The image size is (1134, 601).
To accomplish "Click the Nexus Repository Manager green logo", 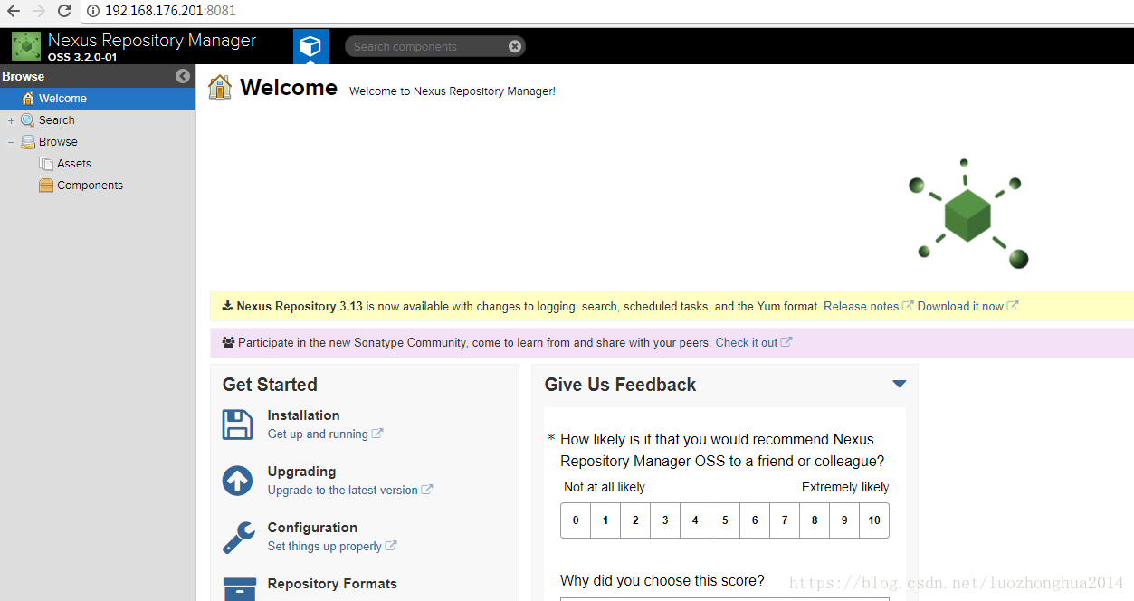I will [x=26, y=46].
